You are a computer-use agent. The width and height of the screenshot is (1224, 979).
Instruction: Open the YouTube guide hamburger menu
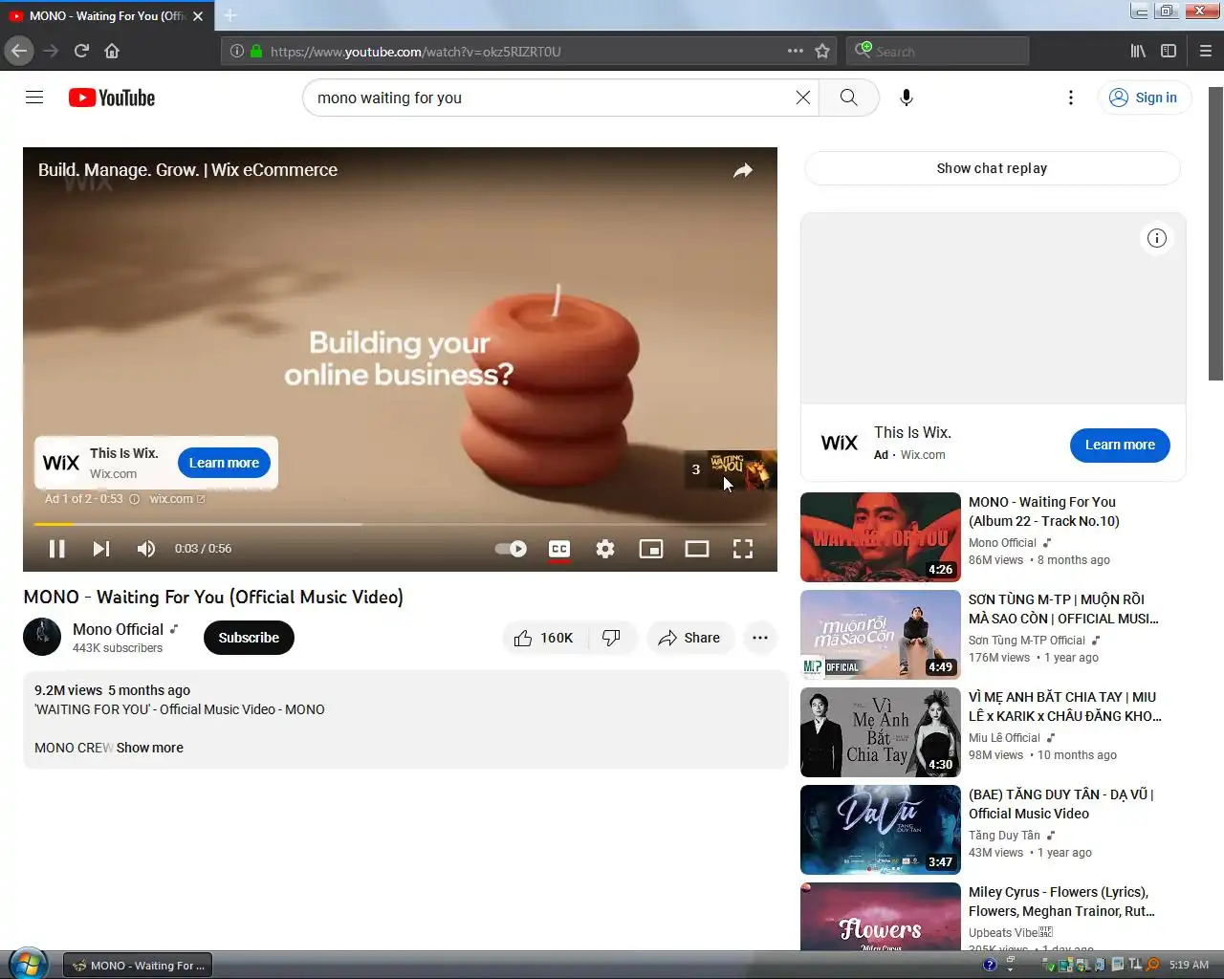point(34,98)
